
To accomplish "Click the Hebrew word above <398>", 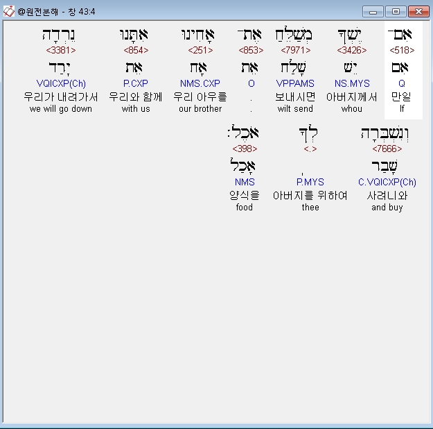I will click(243, 133).
